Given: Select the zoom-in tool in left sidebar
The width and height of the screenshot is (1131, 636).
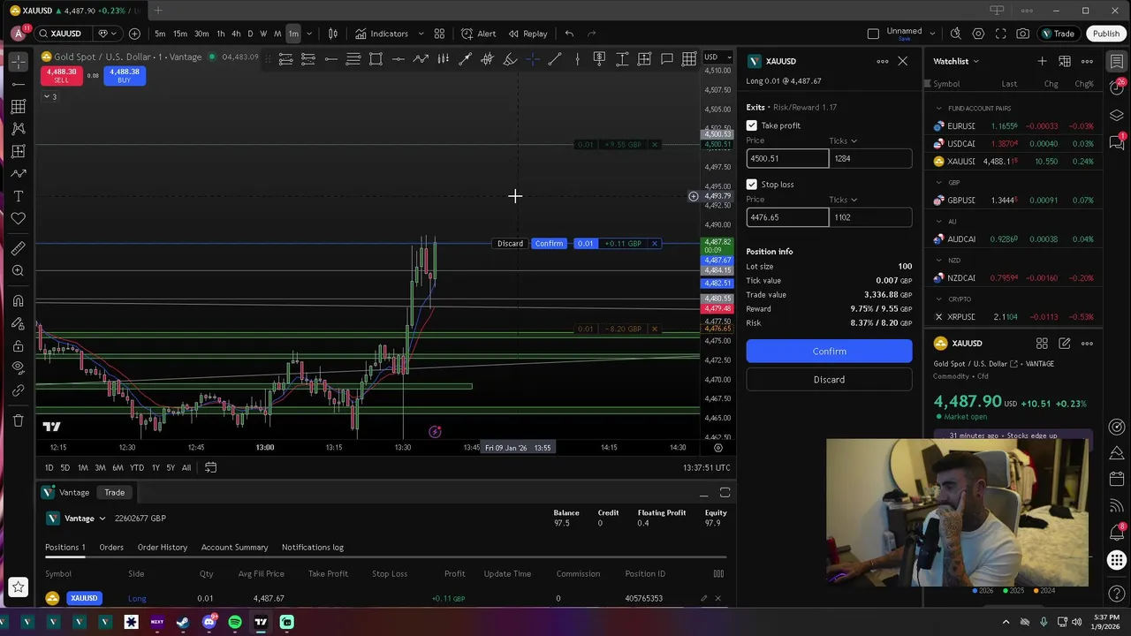Looking at the screenshot, I should click(x=18, y=270).
